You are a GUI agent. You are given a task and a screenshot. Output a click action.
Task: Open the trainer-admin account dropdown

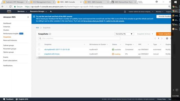coord(141,12)
